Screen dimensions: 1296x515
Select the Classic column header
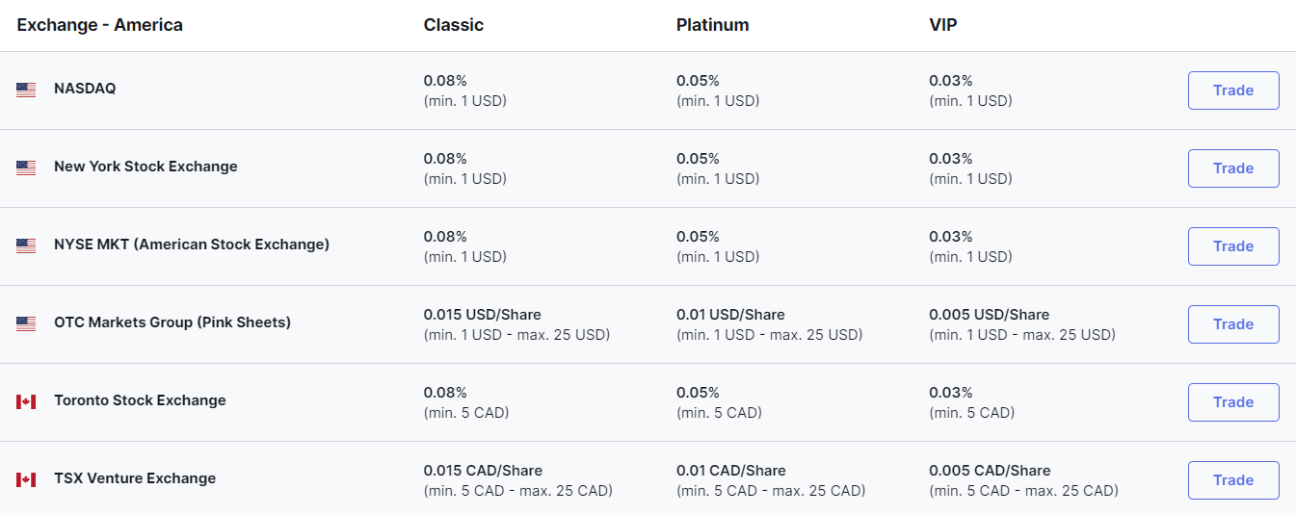pyautogui.click(x=454, y=25)
